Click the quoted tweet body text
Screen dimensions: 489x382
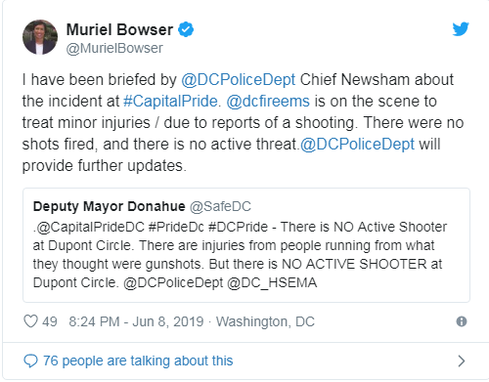tap(240, 255)
